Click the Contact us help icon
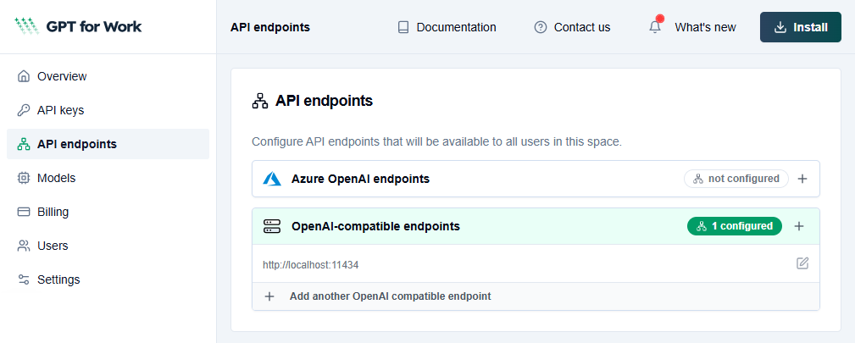The height and width of the screenshot is (343, 855). 541,27
